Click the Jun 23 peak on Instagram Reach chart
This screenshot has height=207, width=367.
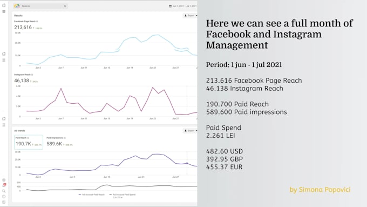[x=153, y=88]
